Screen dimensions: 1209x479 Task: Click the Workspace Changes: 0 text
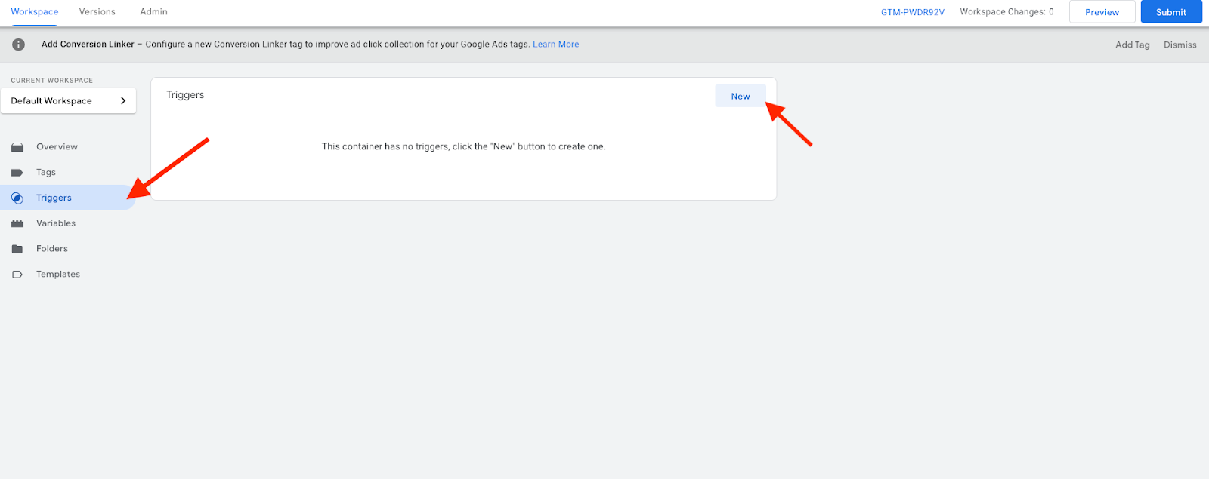point(1006,12)
